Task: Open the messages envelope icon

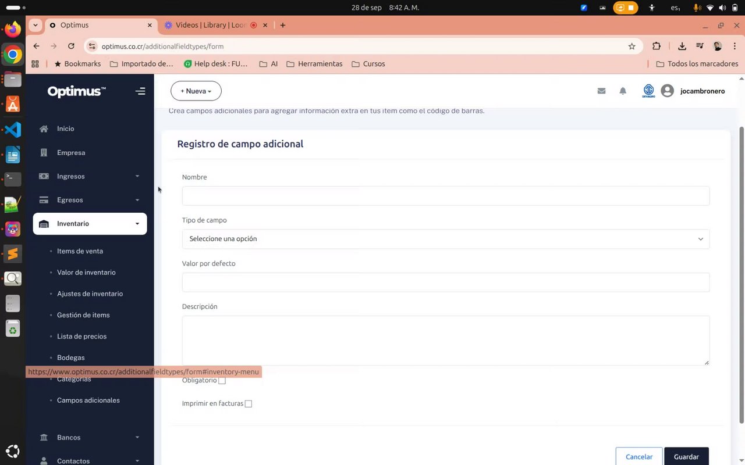Action: tap(601, 91)
